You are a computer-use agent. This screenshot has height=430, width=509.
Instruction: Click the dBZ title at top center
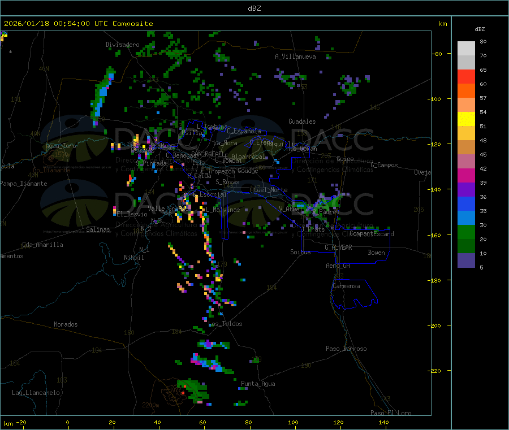click(x=254, y=8)
